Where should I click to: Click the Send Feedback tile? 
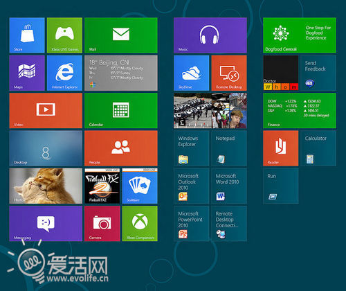318,73
